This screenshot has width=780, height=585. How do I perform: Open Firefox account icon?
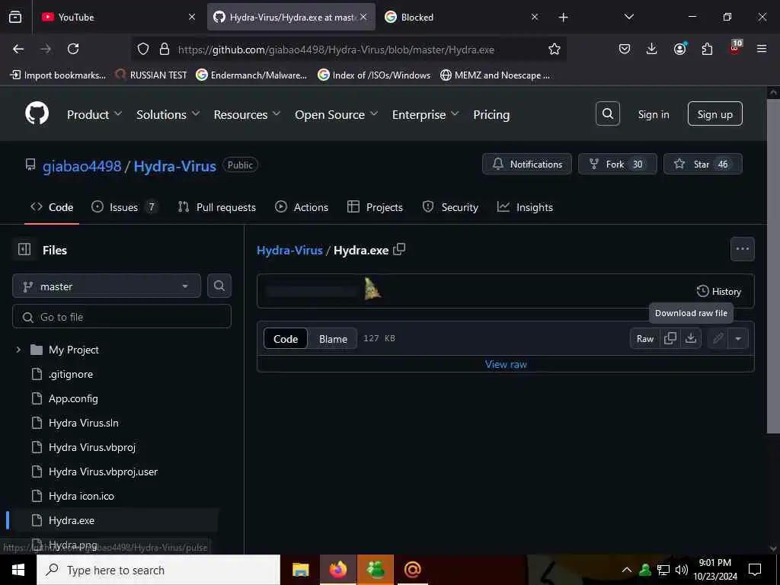[679, 49]
